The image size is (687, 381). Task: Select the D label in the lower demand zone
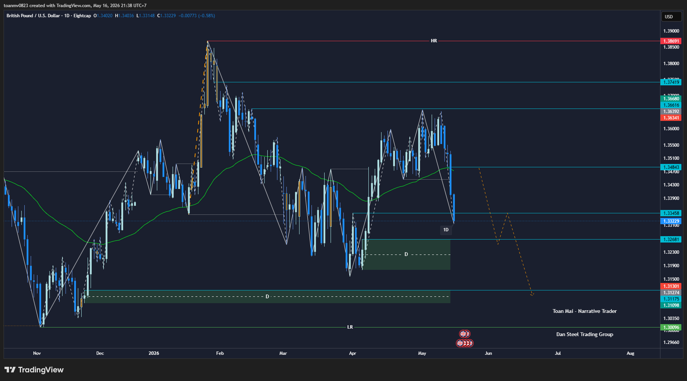(267, 296)
